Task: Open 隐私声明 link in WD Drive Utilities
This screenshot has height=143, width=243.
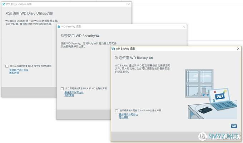Action: pos(14,72)
